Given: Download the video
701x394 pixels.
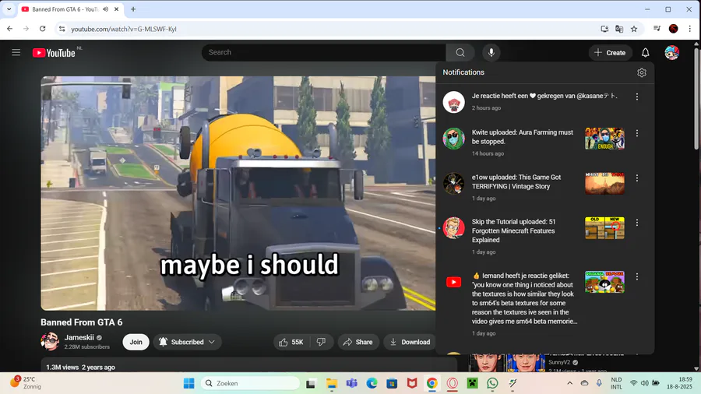Looking at the screenshot, I should tap(410, 342).
